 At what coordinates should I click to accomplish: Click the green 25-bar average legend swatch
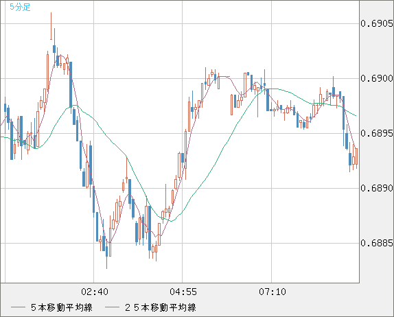pyautogui.click(x=112, y=307)
